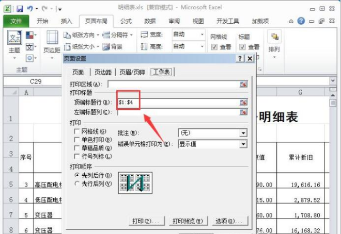Expand the 批注 dropdown list

pos(243,133)
